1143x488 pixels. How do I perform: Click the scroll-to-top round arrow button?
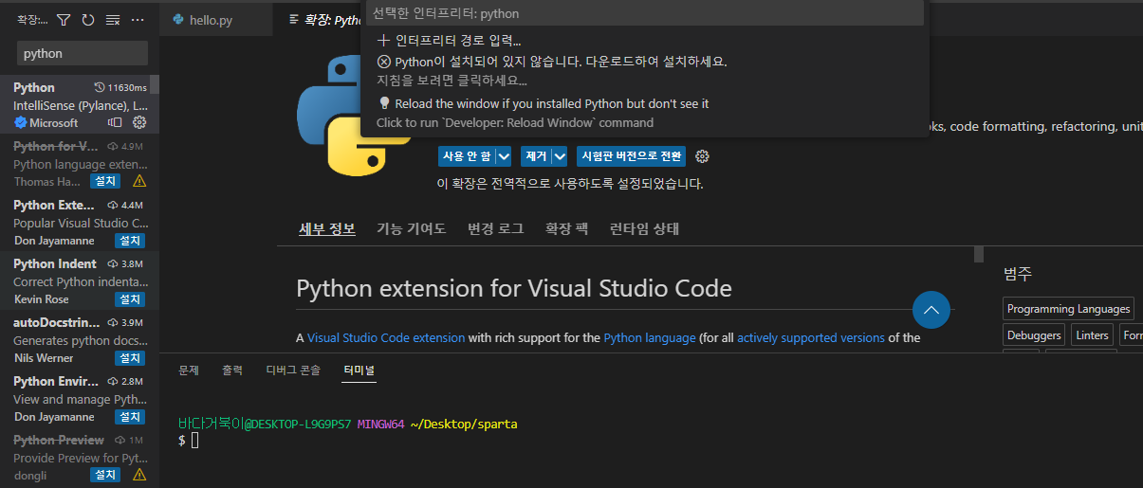click(x=931, y=310)
